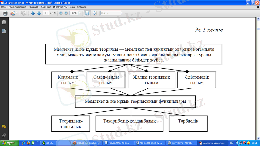Viewport: 260px width, 146px height.
Task: Click the Теориялық-танымдық box
Action: (x=71, y=124)
